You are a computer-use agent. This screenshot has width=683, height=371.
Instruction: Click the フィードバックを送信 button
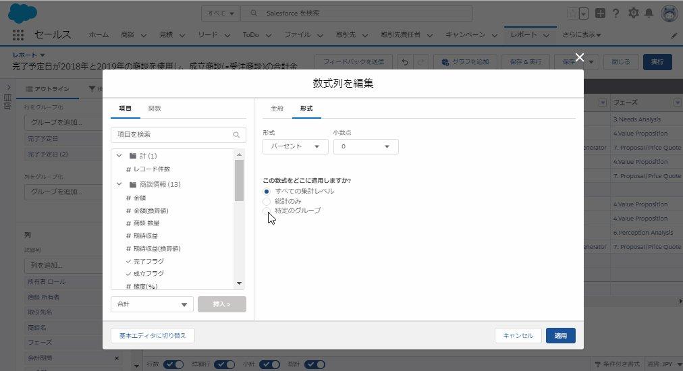353,62
